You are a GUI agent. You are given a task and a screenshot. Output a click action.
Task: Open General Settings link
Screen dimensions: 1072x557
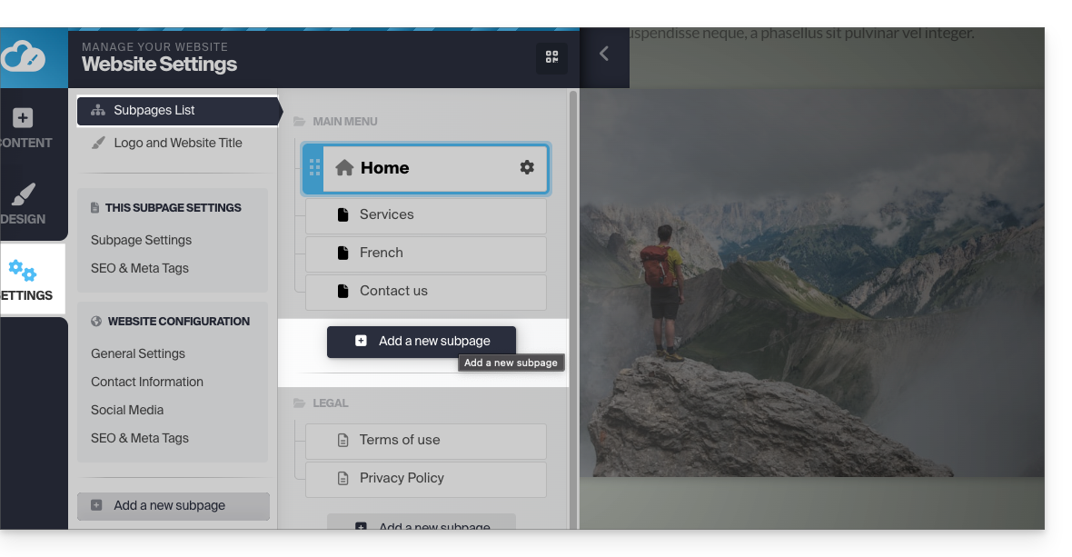point(138,353)
